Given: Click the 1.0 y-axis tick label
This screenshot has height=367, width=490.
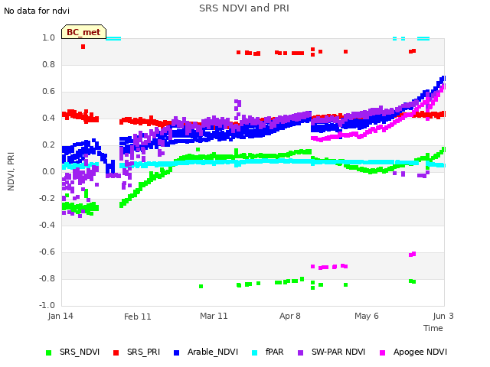Looking at the screenshot, I should (x=49, y=37).
